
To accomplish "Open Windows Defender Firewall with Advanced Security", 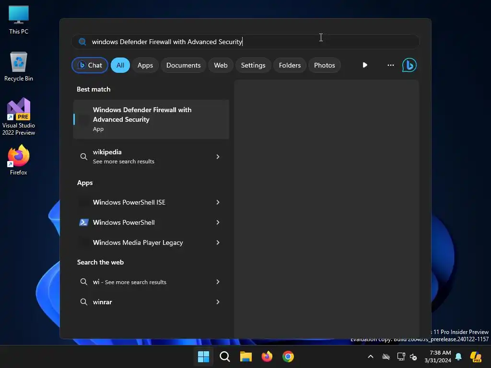I will [151, 119].
